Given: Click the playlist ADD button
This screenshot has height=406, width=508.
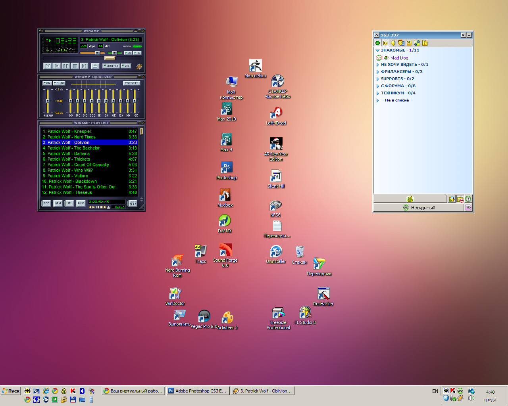Looking at the screenshot, I should click(46, 203).
